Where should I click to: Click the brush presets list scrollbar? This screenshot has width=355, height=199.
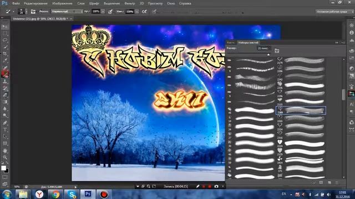[x=344, y=95]
